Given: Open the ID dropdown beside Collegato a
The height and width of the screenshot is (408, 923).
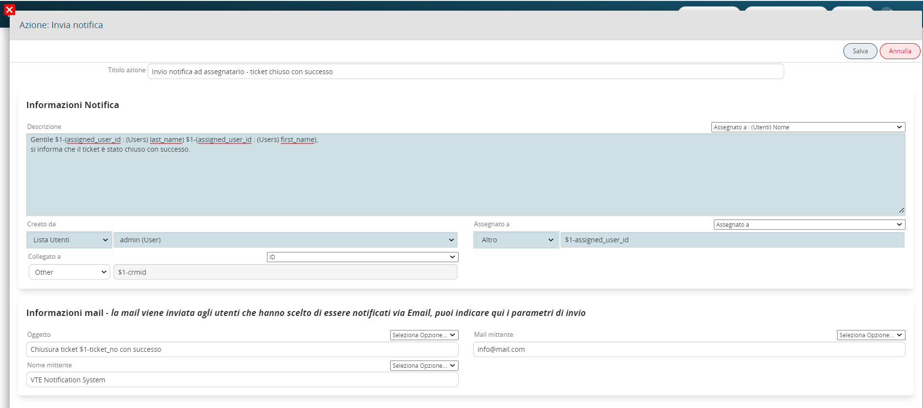Looking at the screenshot, I should (x=363, y=257).
